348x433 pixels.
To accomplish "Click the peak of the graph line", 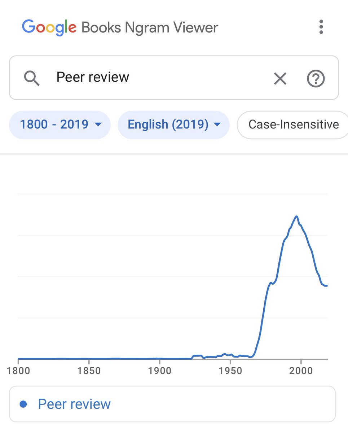I will click(x=296, y=216).
